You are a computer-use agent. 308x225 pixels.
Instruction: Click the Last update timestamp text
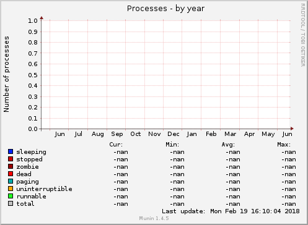[231, 211]
